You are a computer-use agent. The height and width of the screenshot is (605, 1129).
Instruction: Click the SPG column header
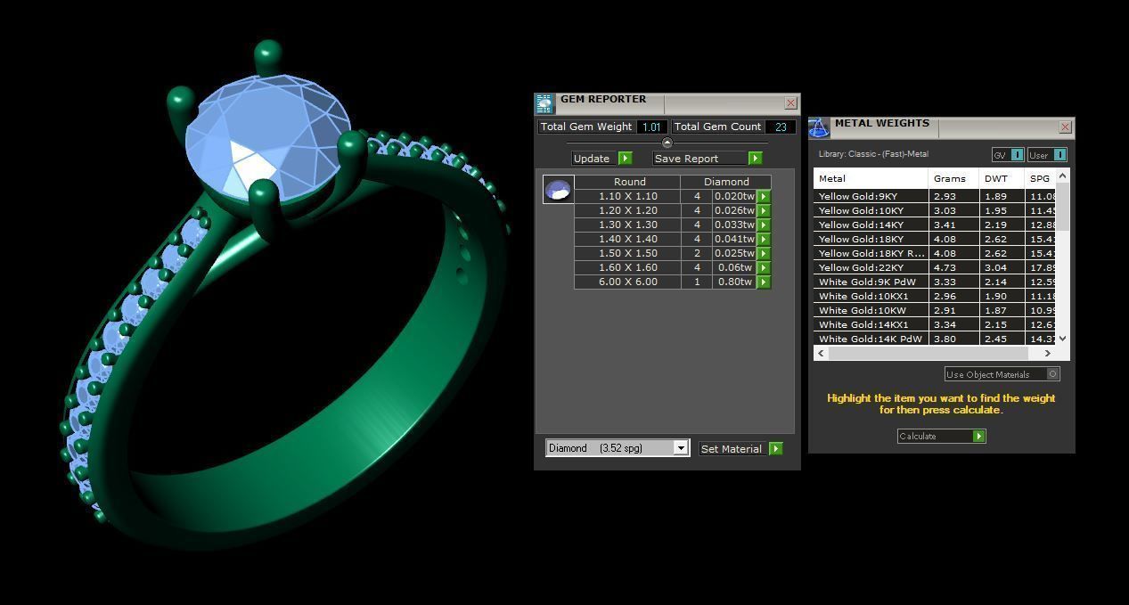pos(1040,178)
